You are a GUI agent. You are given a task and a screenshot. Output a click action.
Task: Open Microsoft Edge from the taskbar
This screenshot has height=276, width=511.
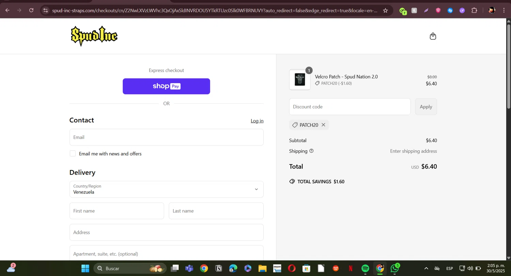coord(233,269)
